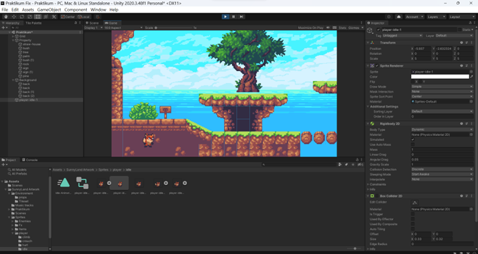Switch to the Tile Palette tab
Screen dimensions: 478x254
coord(34,23)
